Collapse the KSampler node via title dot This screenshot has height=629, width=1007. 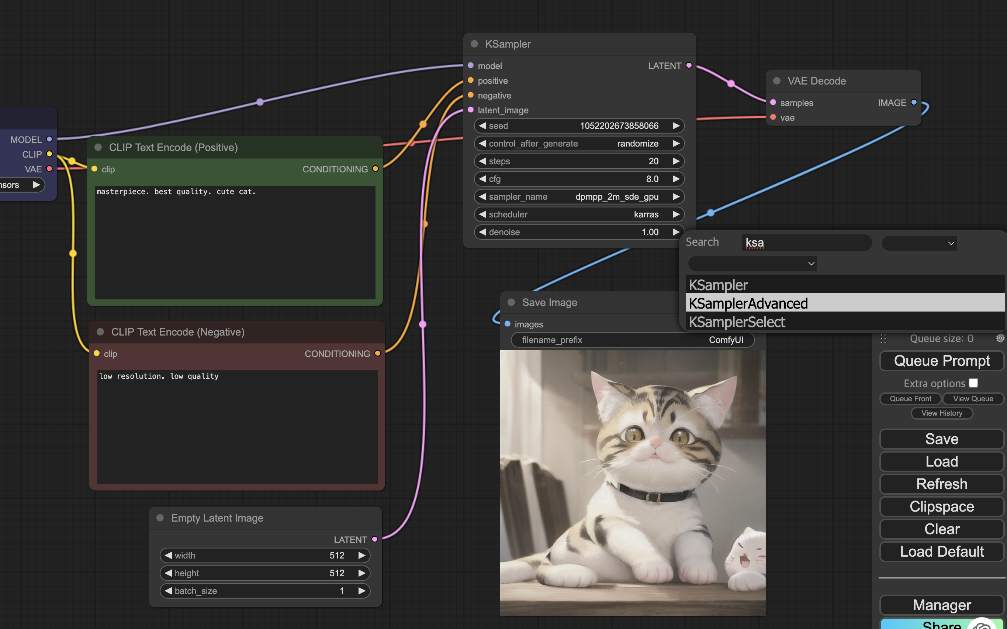pos(474,44)
